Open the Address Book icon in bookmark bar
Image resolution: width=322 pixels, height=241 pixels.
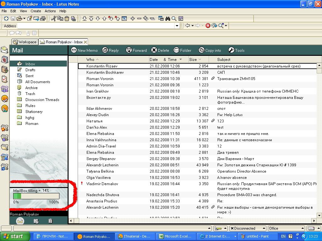click(x=4, y=69)
